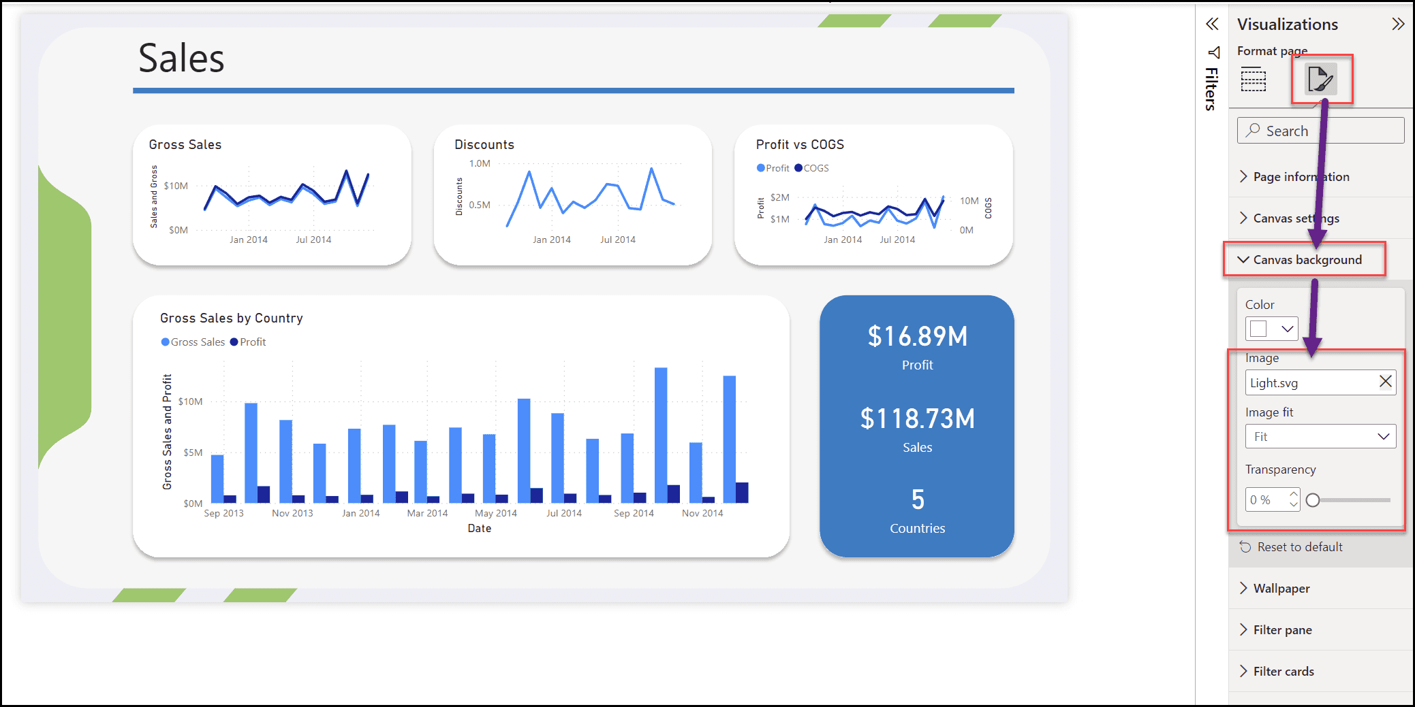This screenshot has width=1415, height=707.
Task: Collapse the Visualizations pane with the double chevron
Action: tap(1212, 24)
